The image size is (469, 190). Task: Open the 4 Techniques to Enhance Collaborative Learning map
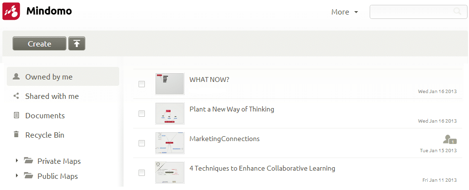(262, 168)
